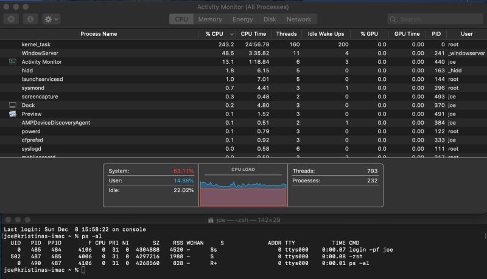Select the screencapture process row

(x=243, y=97)
